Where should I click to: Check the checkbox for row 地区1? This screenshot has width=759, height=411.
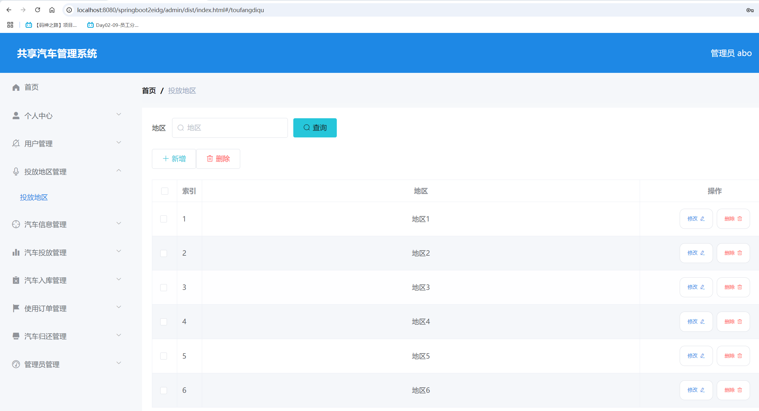[x=164, y=219]
